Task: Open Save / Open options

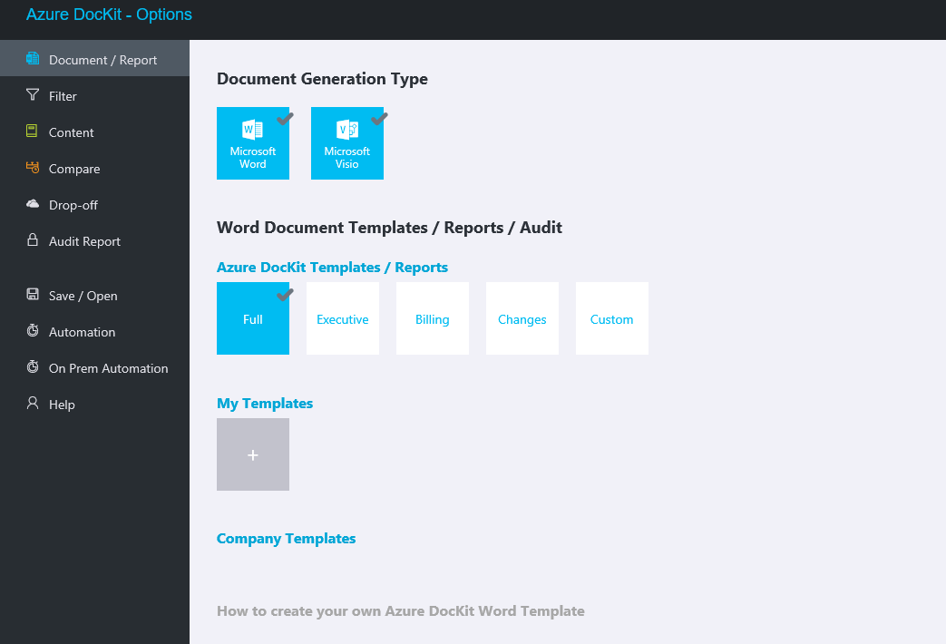Action: coord(94,295)
